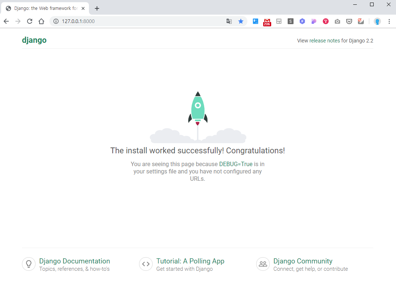Open the gray S extension icon
396x281 pixels.
[291, 22]
